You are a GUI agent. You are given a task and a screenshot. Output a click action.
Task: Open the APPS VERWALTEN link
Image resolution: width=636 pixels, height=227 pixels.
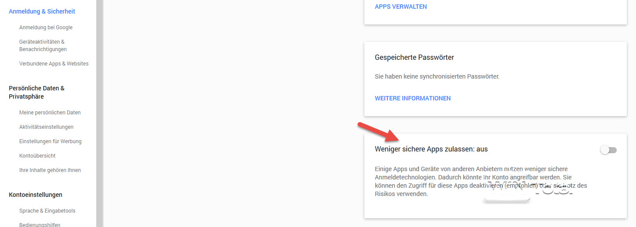(x=401, y=7)
